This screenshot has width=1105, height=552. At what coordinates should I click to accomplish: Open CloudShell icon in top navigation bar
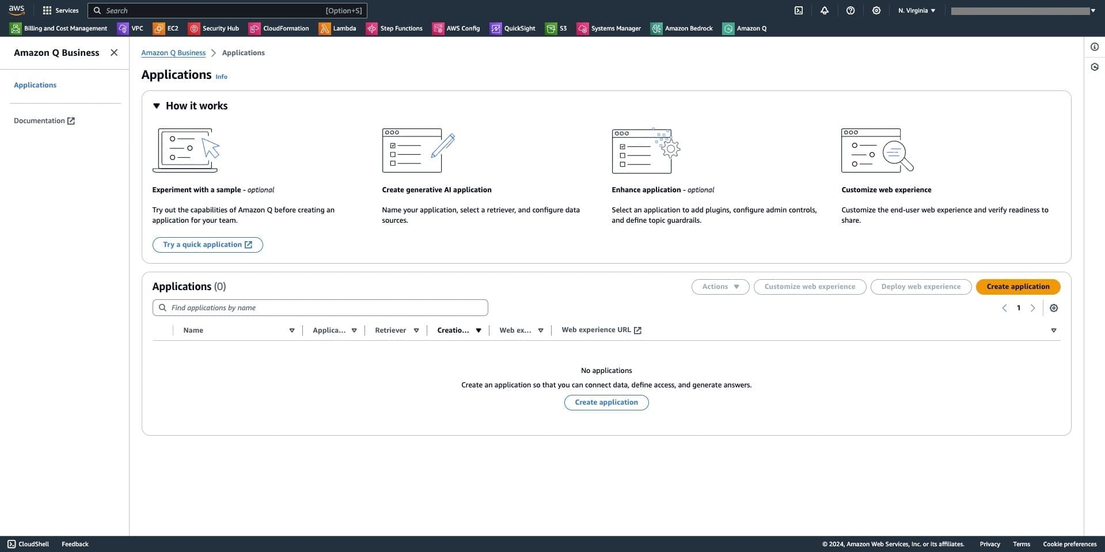pos(799,10)
